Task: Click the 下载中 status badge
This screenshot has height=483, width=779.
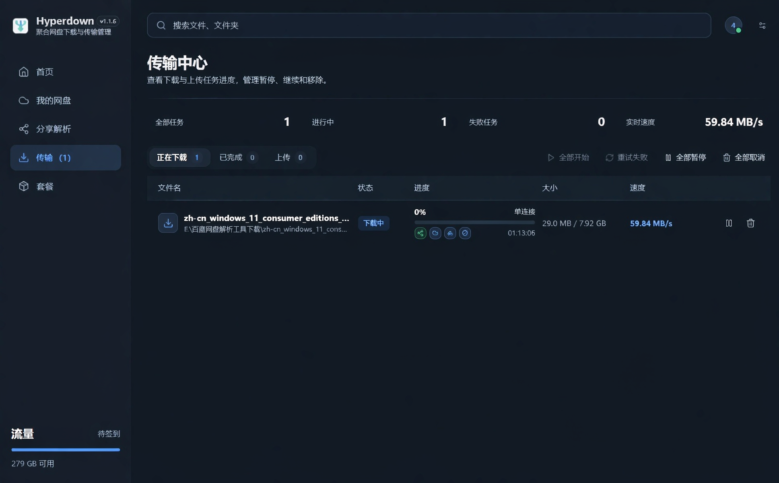Action: click(373, 223)
